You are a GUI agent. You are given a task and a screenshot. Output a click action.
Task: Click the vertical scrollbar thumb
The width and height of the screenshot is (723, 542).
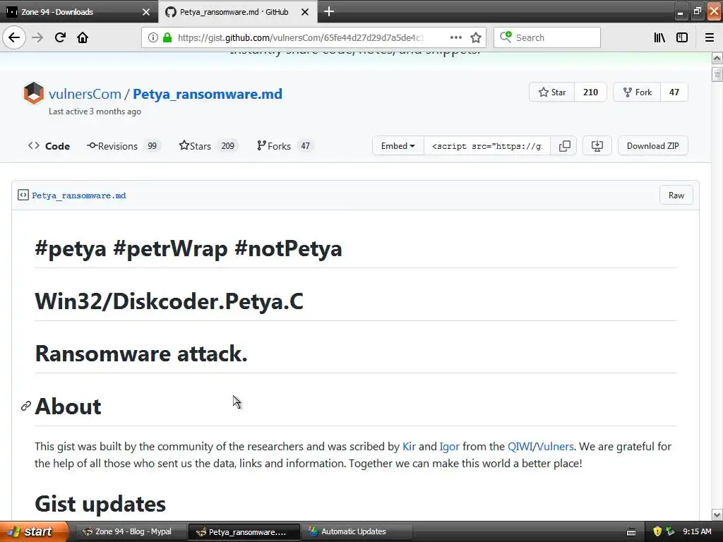[717, 74]
